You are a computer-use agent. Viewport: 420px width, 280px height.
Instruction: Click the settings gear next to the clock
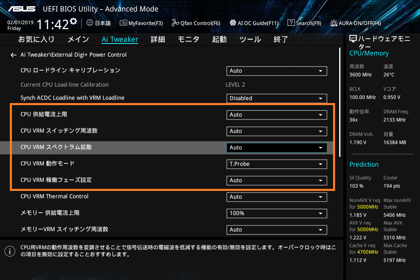pyautogui.click(x=73, y=21)
